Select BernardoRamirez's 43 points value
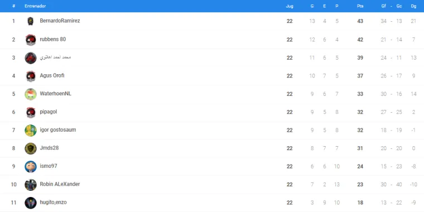Image resolution: width=424 pixels, height=212 pixels. [360, 21]
